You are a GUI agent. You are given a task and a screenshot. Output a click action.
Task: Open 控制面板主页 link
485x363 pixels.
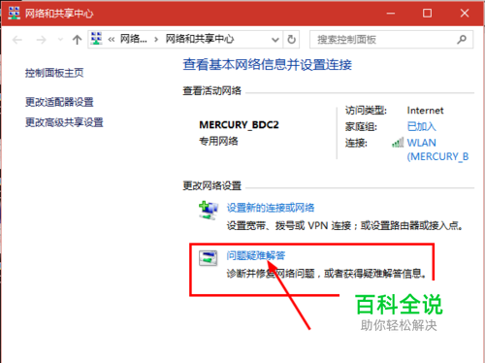tap(54, 73)
